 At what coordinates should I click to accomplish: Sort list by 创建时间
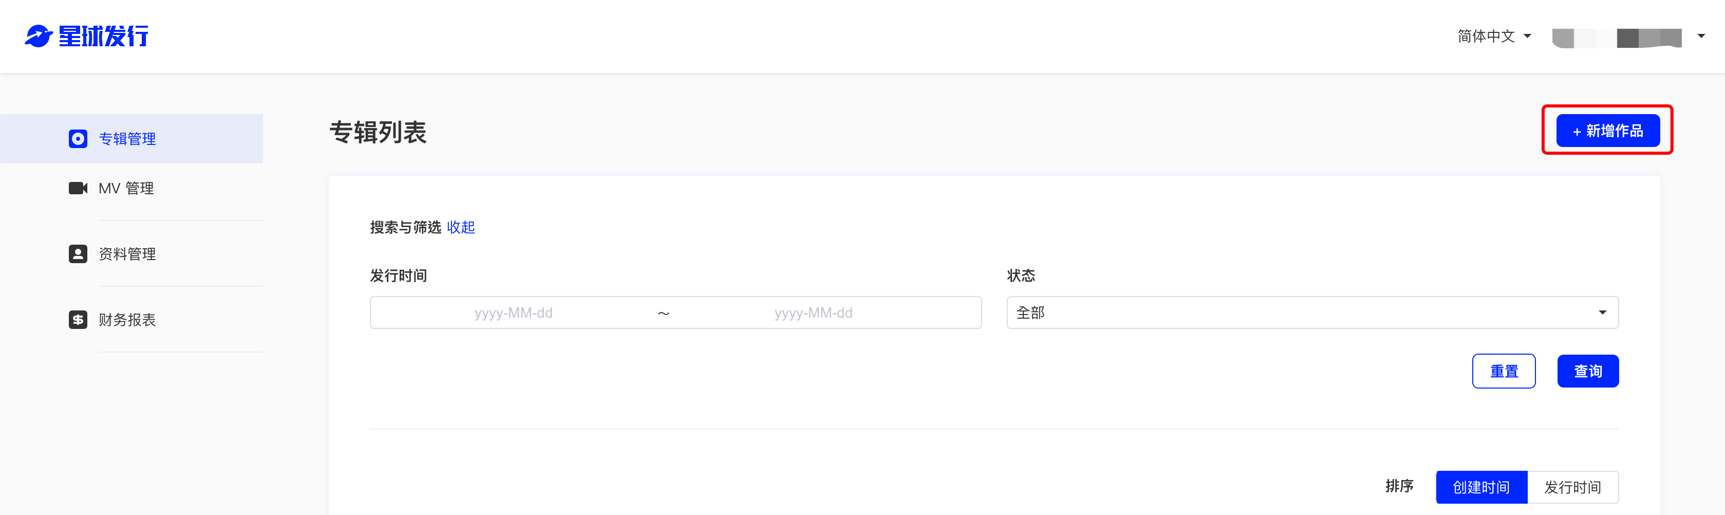1482,487
